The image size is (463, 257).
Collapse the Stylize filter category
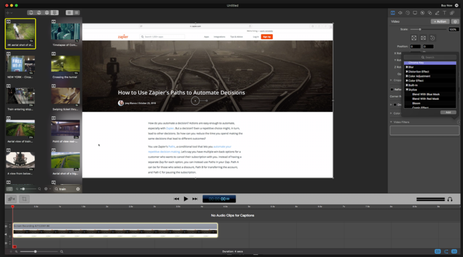(407, 90)
